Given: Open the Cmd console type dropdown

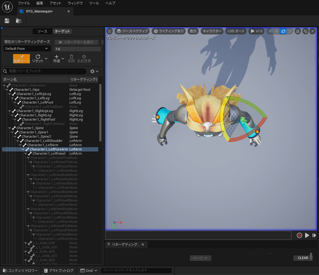Looking at the screenshot, I should (x=89, y=270).
